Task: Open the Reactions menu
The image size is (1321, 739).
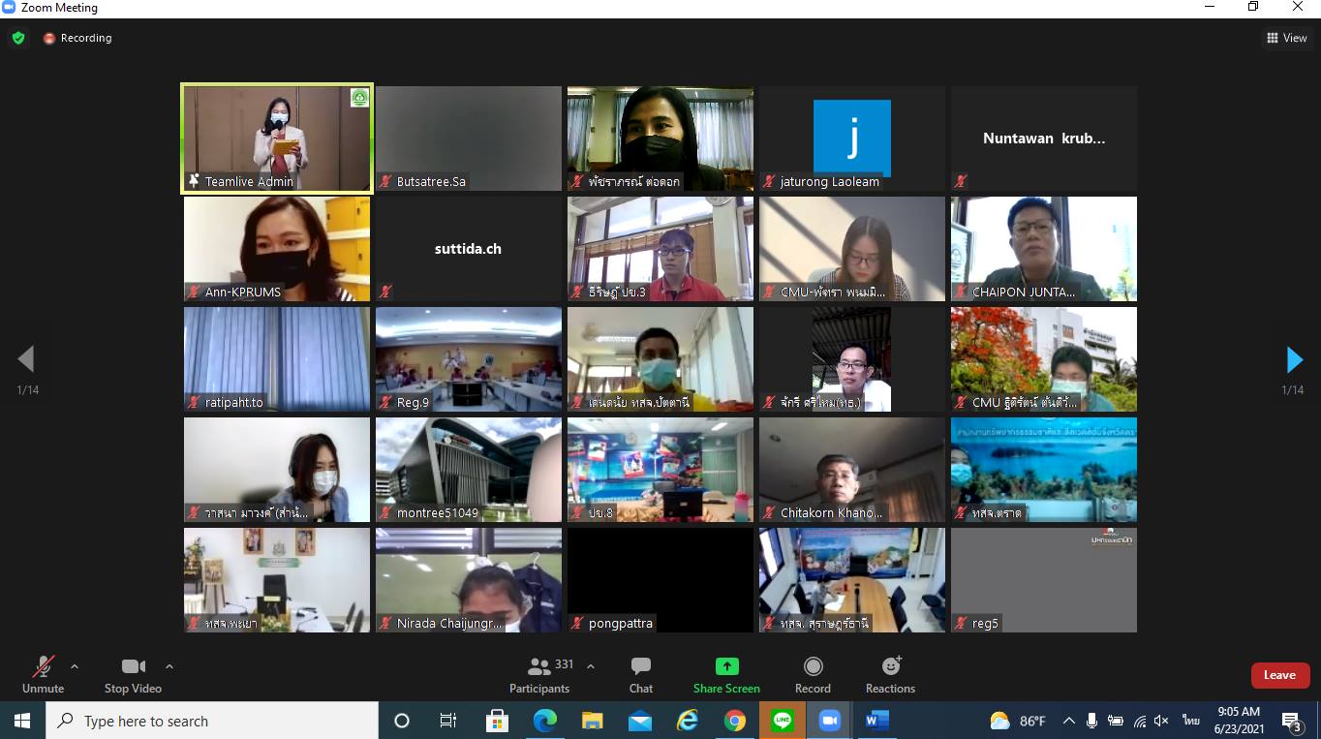Action: coord(890,674)
